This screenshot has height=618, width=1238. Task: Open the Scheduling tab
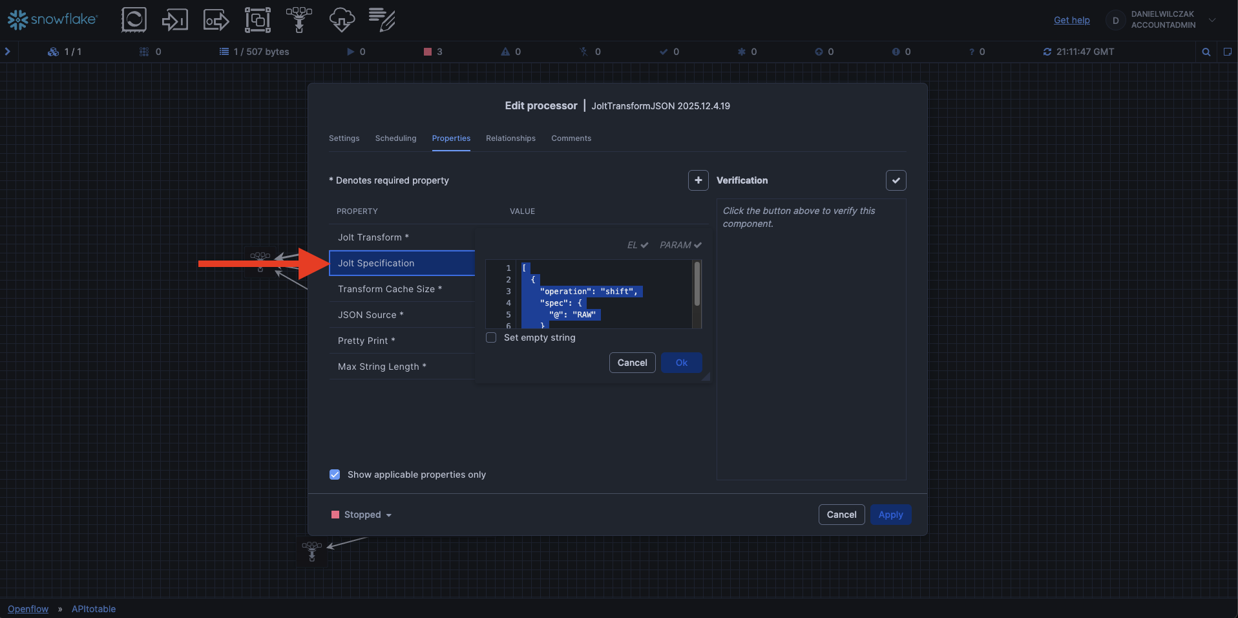coord(395,138)
